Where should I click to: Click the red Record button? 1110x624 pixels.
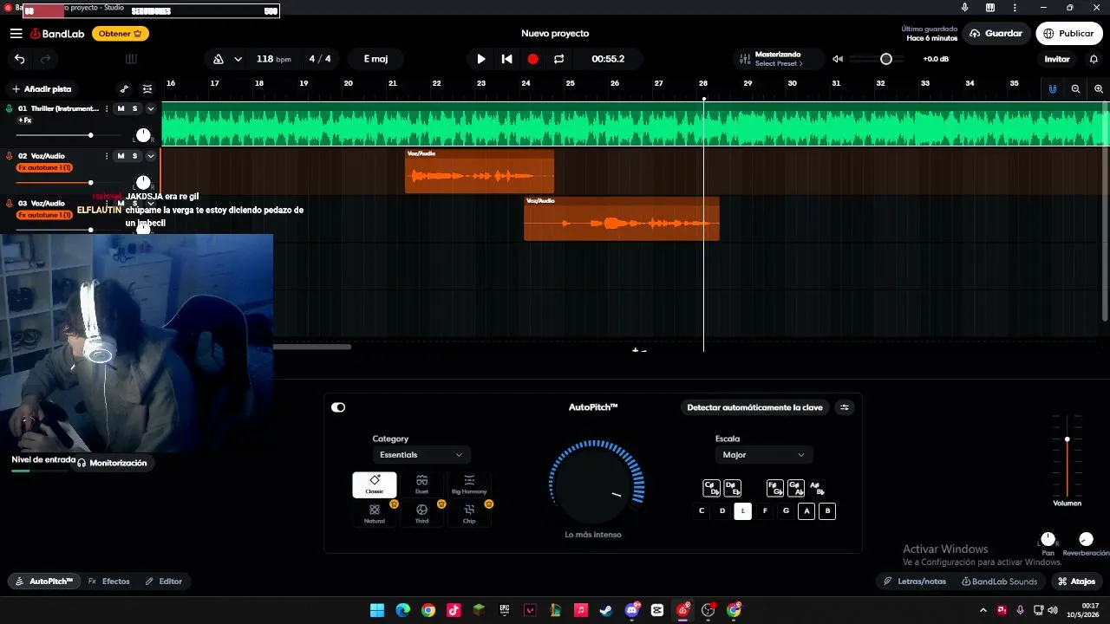click(533, 59)
